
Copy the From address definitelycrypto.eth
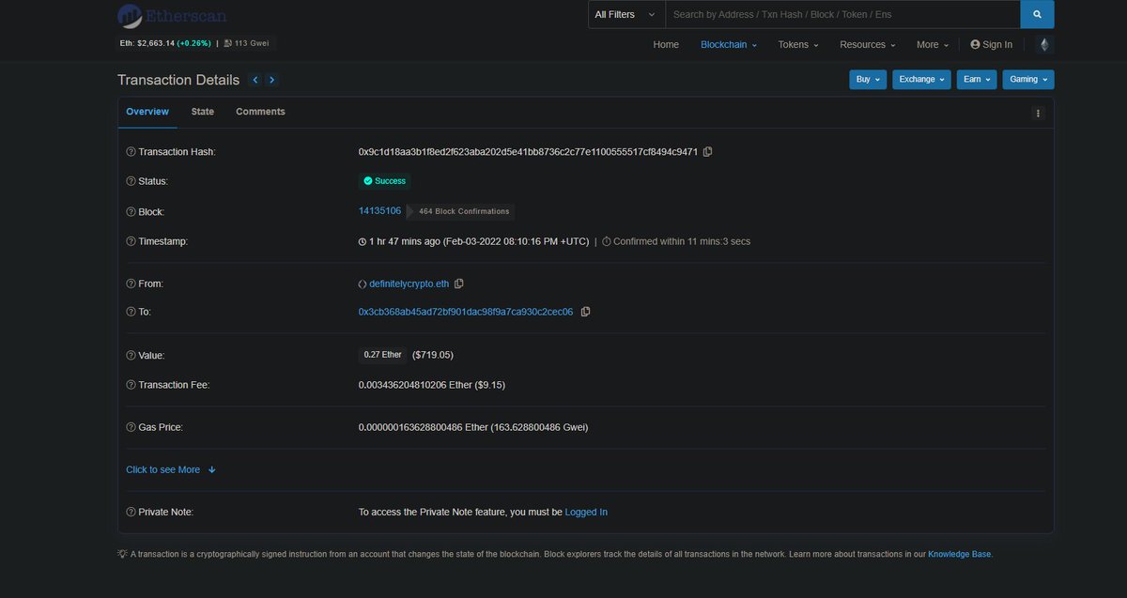click(459, 284)
